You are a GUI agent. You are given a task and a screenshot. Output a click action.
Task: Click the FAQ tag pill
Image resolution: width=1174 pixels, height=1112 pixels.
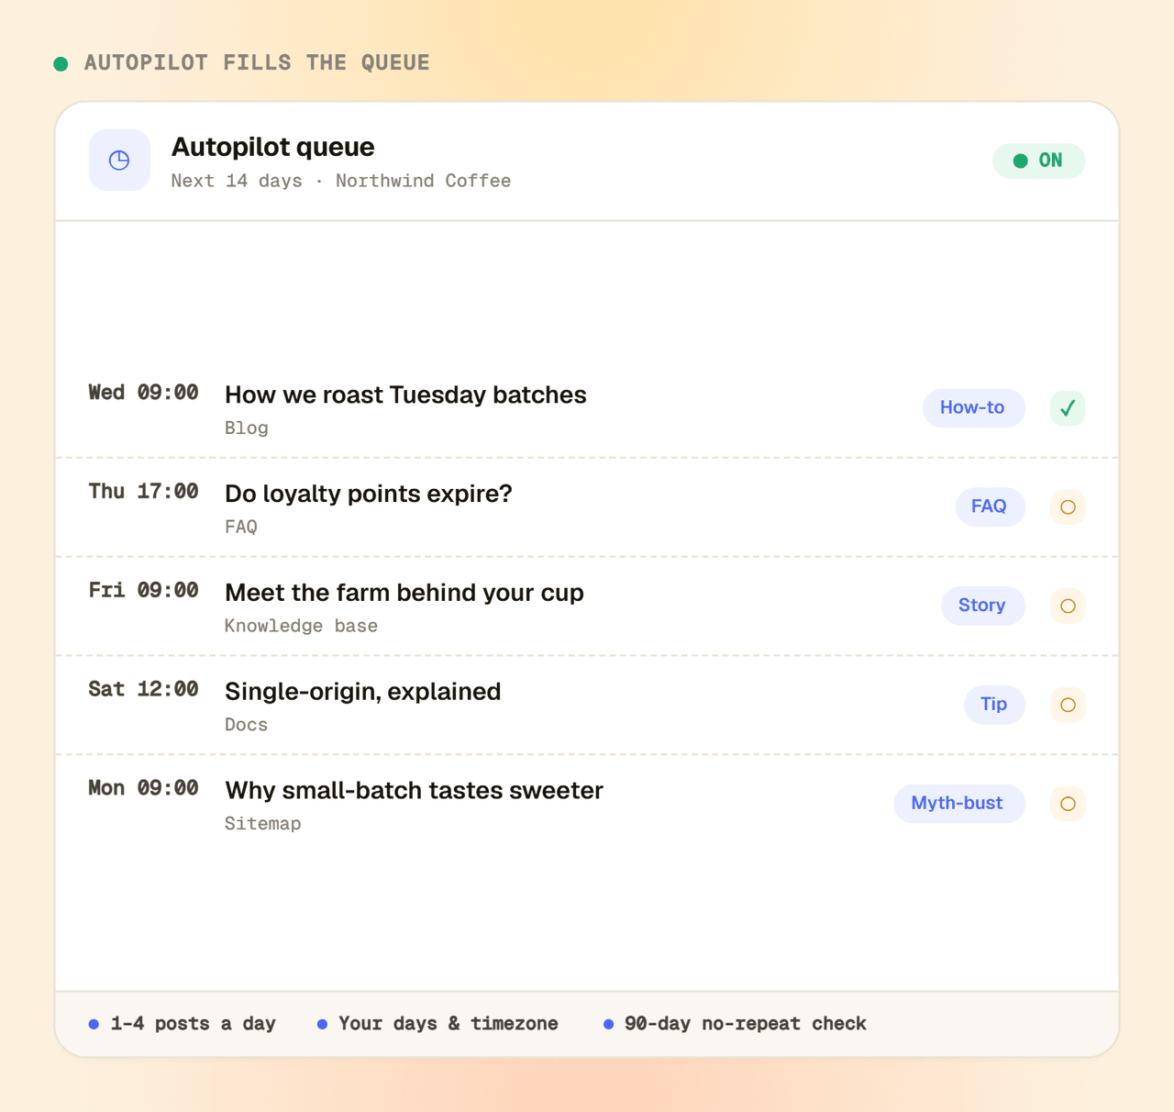click(990, 506)
